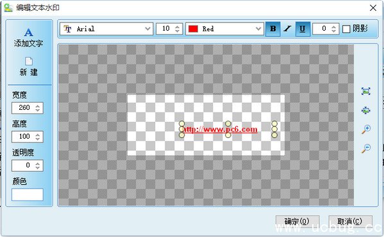The image size is (384, 237).
Task: Open the background color (颜色) swatch
Action: (28, 195)
